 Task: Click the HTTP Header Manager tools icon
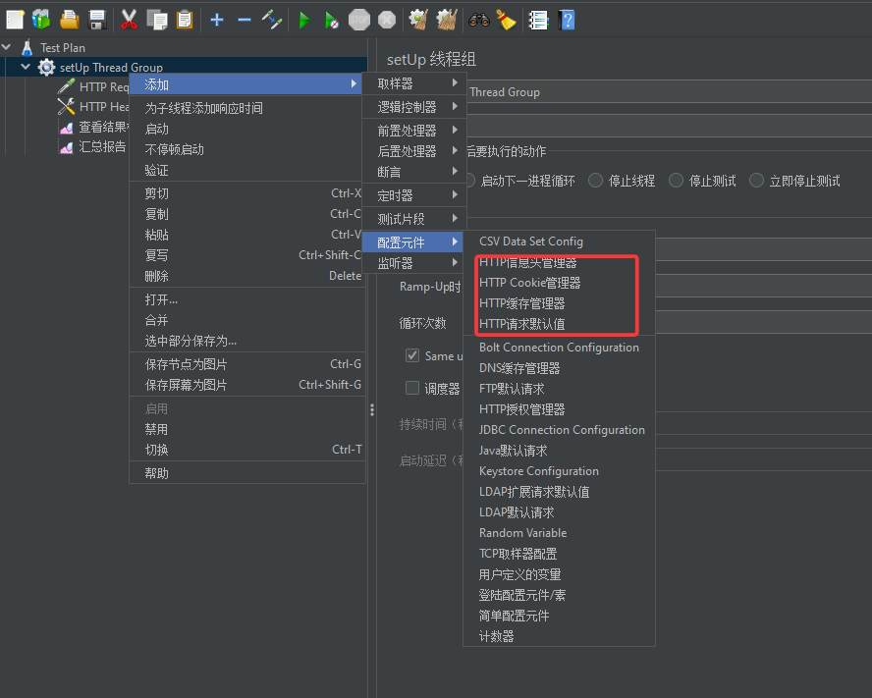(x=66, y=106)
